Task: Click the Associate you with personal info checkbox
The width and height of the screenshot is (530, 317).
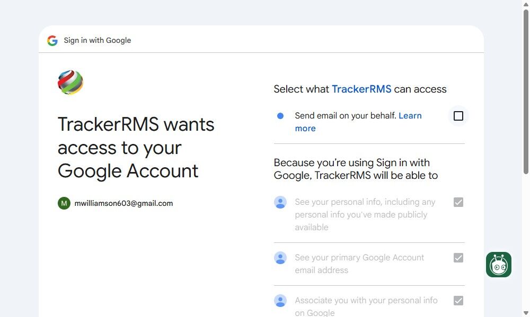Action: tap(458, 301)
